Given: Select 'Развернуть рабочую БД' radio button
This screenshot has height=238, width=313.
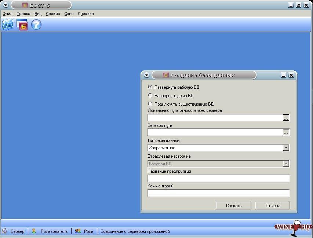Looking at the screenshot, I should click(x=150, y=87).
